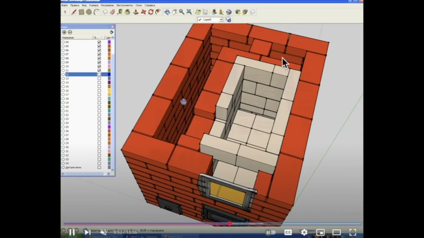The width and height of the screenshot is (424, 238).
Task: Select the Circle drawing tool
Action: [89, 12]
